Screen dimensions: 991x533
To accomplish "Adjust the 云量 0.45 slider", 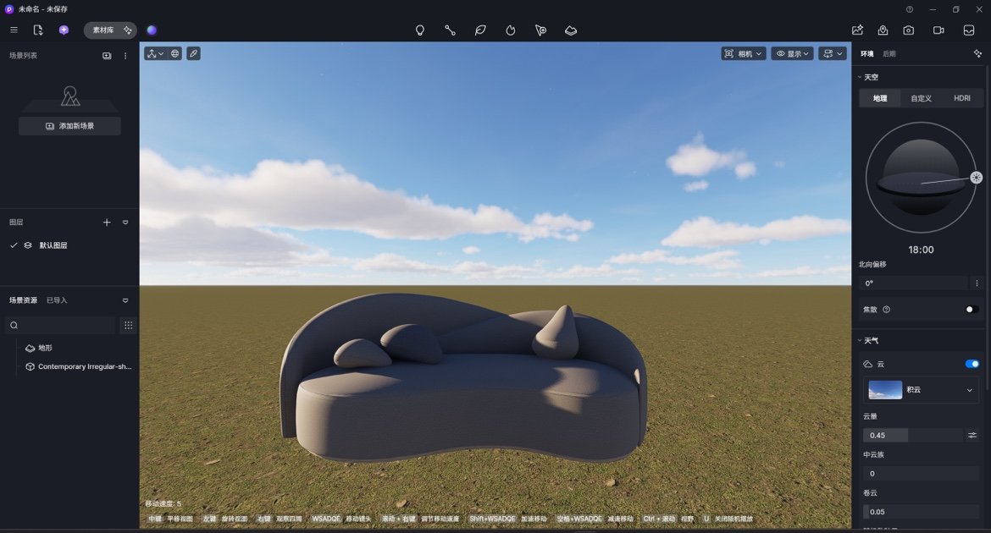I will tap(912, 435).
